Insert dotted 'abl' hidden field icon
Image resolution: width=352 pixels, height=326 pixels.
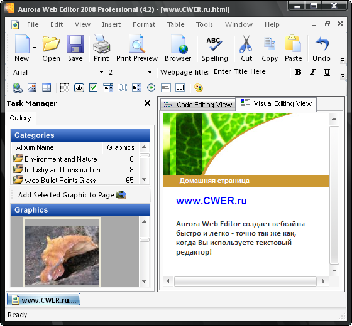point(122,88)
